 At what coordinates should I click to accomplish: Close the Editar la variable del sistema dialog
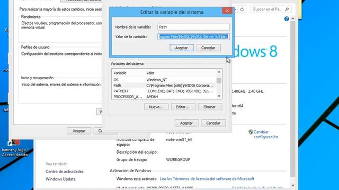pyautogui.click(x=227, y=11)
